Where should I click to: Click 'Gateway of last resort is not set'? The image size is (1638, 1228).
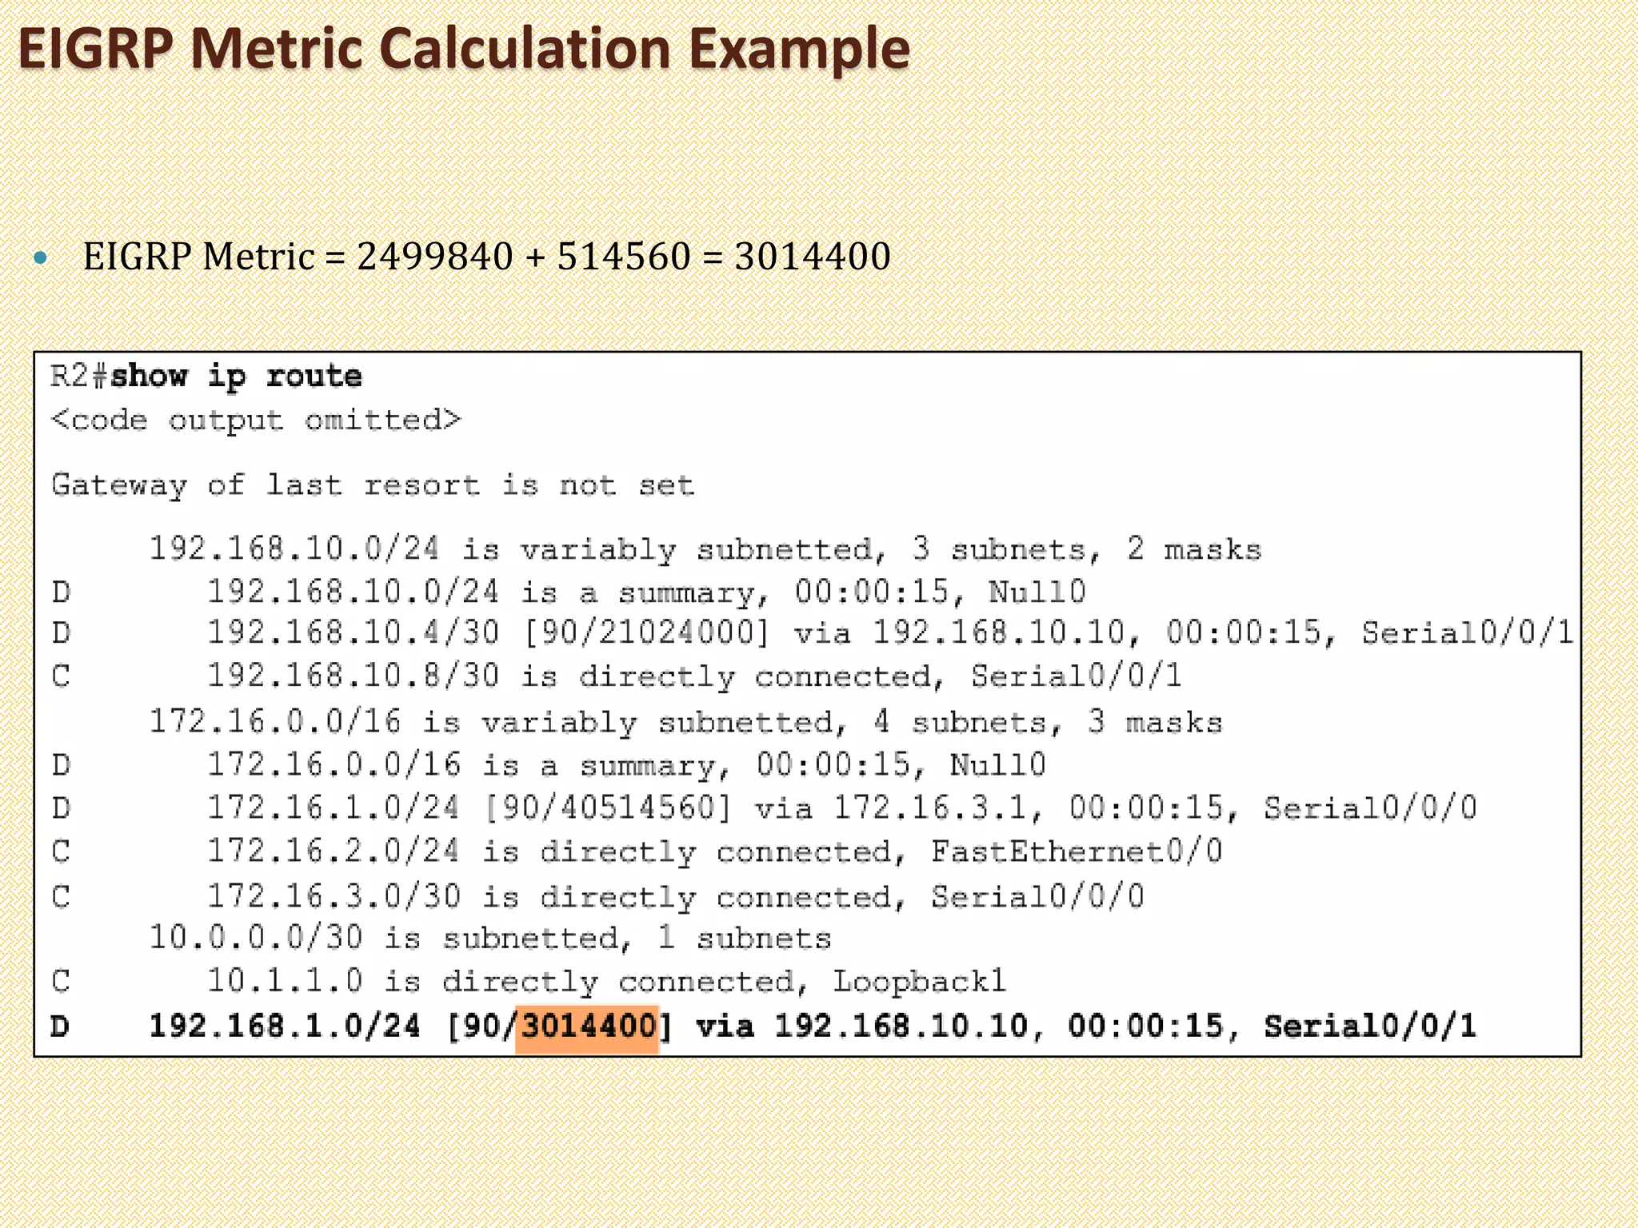(373, 484)
